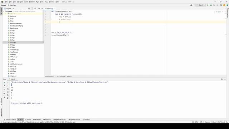
Task: Select Mall_Customers.csv in project tree
Action: tap(16, 64)
